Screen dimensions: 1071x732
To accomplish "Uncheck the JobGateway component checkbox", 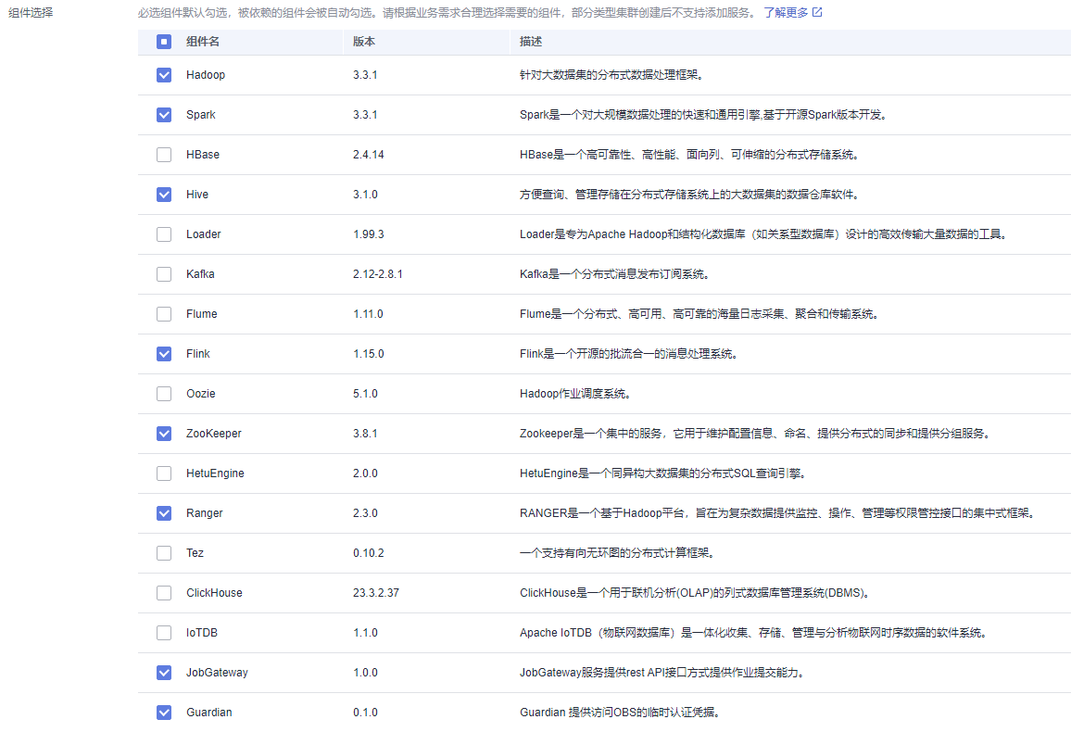I will 164,673.
